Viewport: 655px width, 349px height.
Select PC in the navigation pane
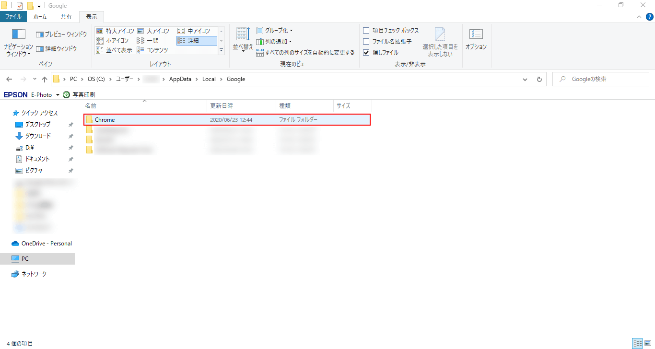(x=37, y=259)
